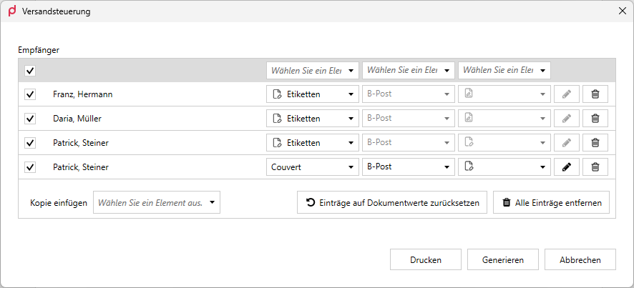
Task: Click the Generieren button
Action: 502,259
